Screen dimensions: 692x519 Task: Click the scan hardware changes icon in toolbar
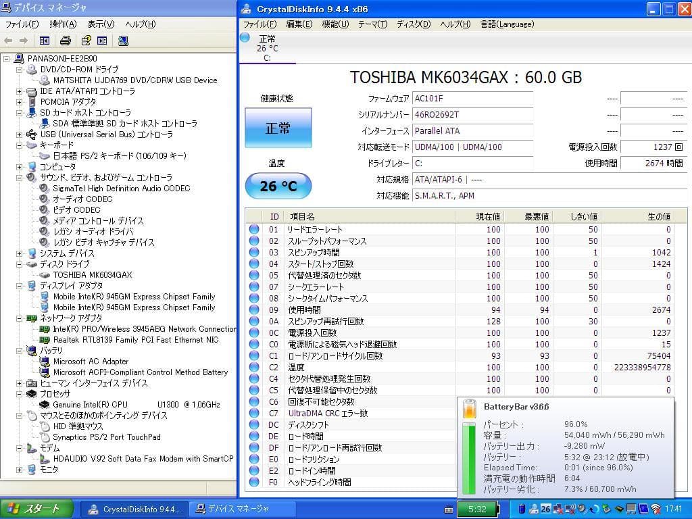123,41
